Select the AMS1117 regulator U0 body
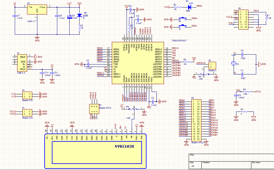This screenshot has width=274, height=170. (x=37, y=9)
